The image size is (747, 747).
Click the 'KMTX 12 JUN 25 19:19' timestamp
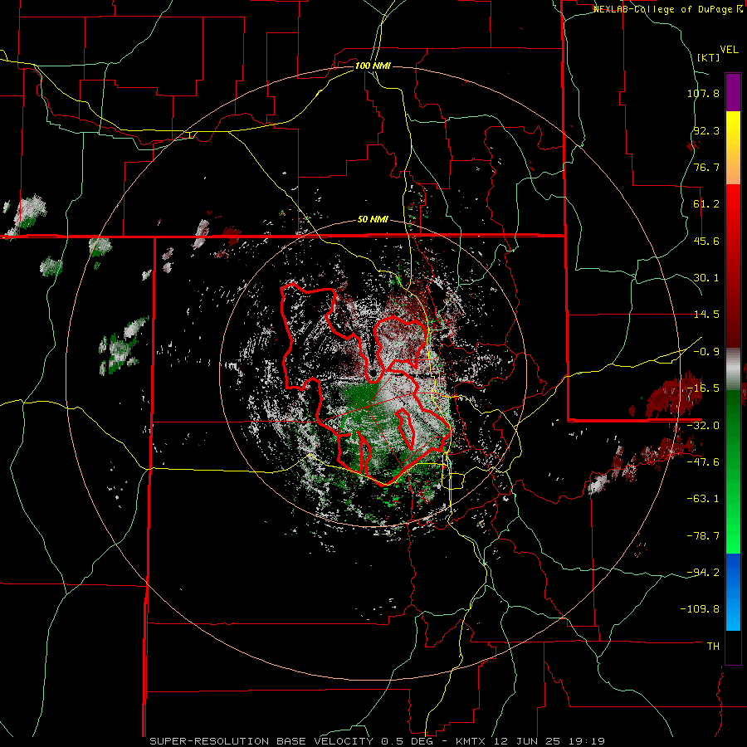[x=530, y=741]
